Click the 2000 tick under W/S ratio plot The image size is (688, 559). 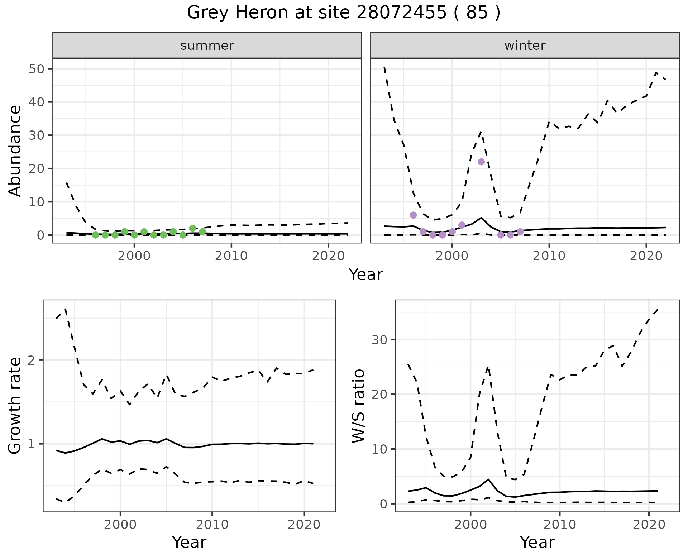click(x=470, y=525)
